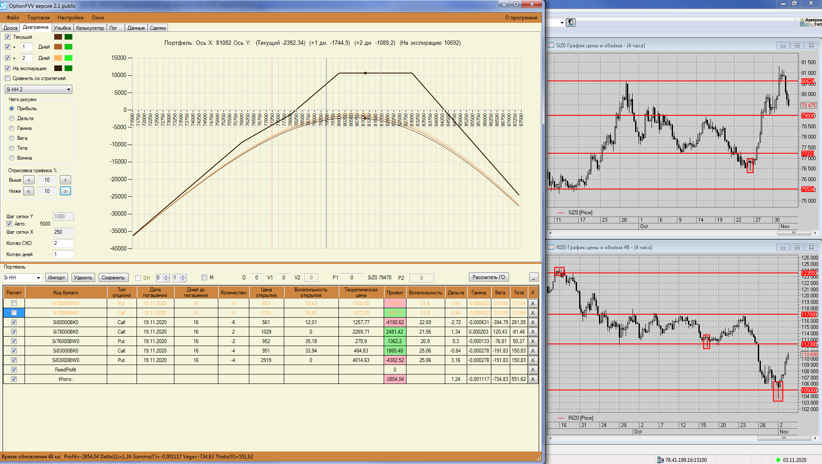The height and width of the screenshot is (464, 822).
Task: Open the dropdown arrow in right toolbar
Action: tap(562, 23)
